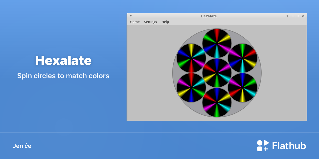Screen dimensions: 319x159
Task: Spin the lower-left circle with red top spoke
Action: point(191,88)
